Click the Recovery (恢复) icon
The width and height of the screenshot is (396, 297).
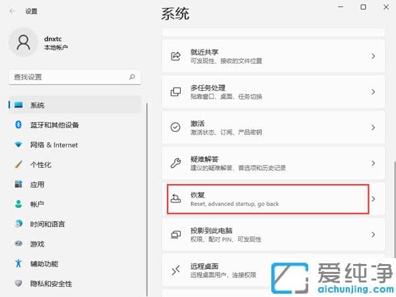(176, 199)
